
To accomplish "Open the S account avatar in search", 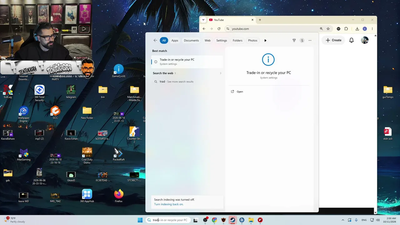I will pyautogui.click(x=302, y=40).
